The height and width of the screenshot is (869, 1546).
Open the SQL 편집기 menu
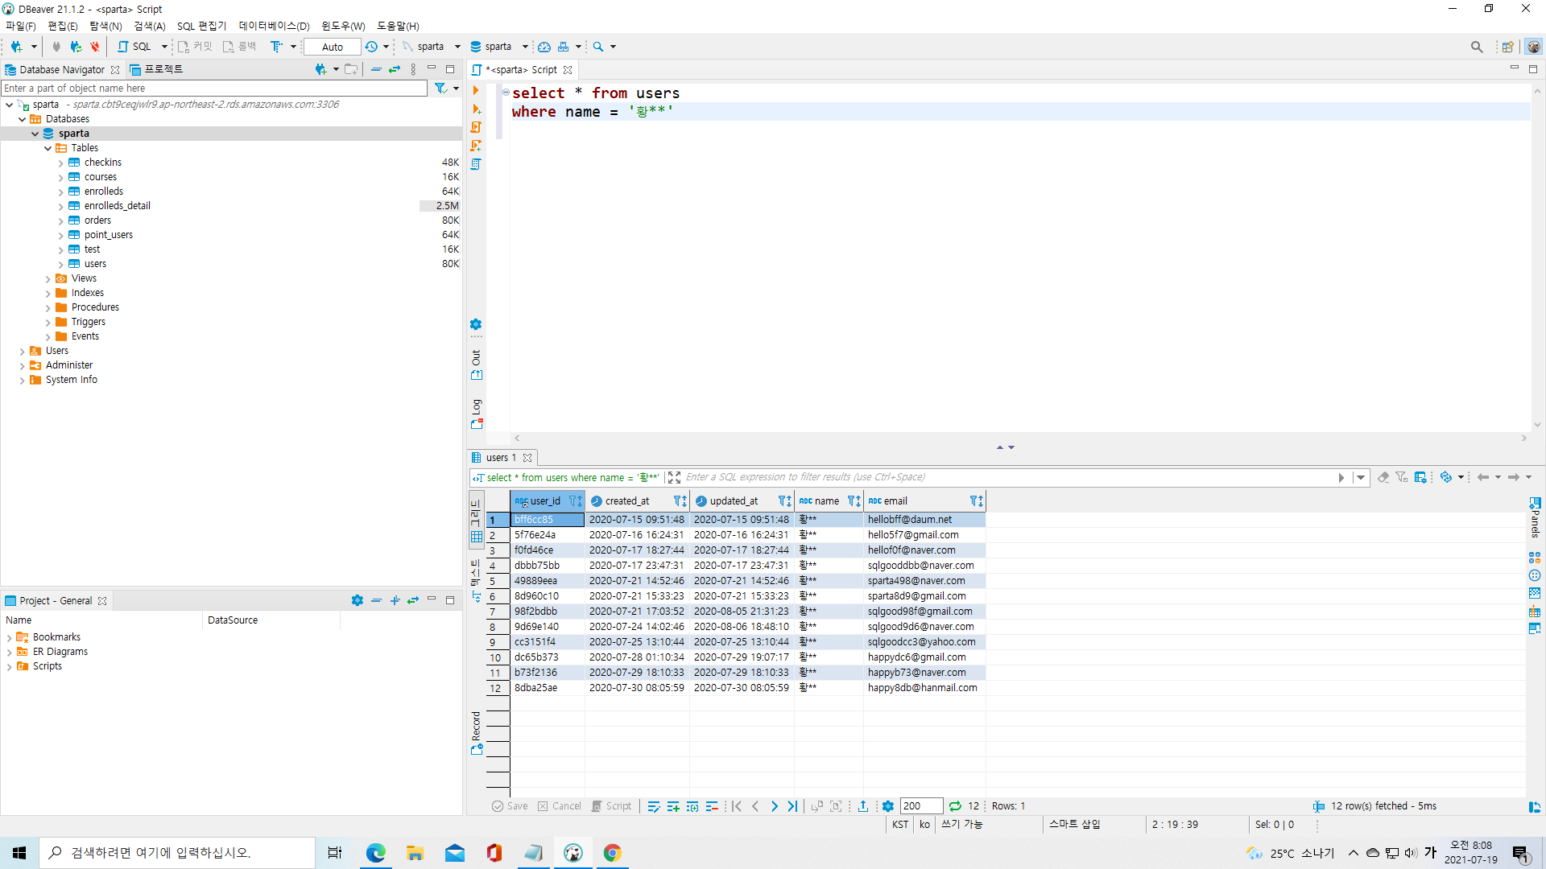click(x=201, y=26)
